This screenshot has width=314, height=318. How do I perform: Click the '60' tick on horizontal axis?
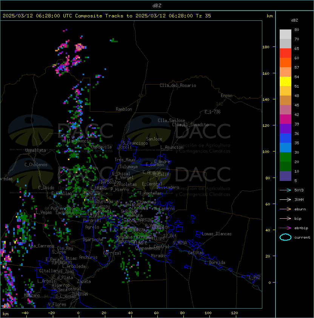(156, 313)
